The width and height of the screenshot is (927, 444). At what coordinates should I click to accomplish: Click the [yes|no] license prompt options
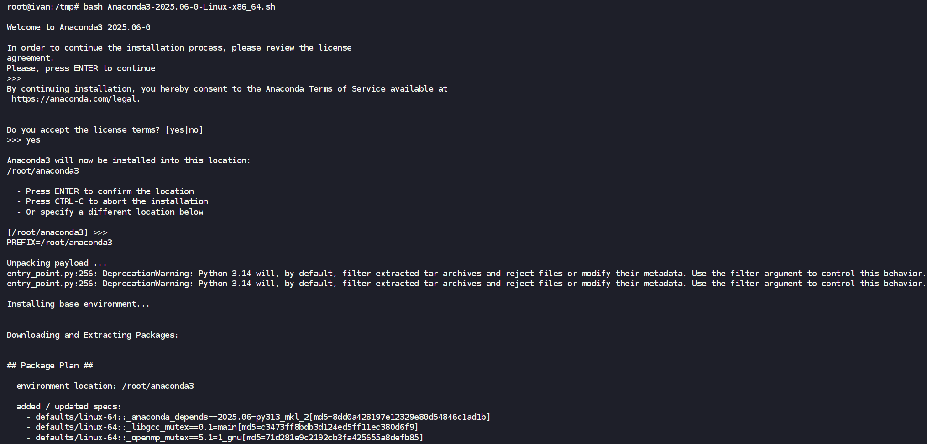click(x=184, y=130)
